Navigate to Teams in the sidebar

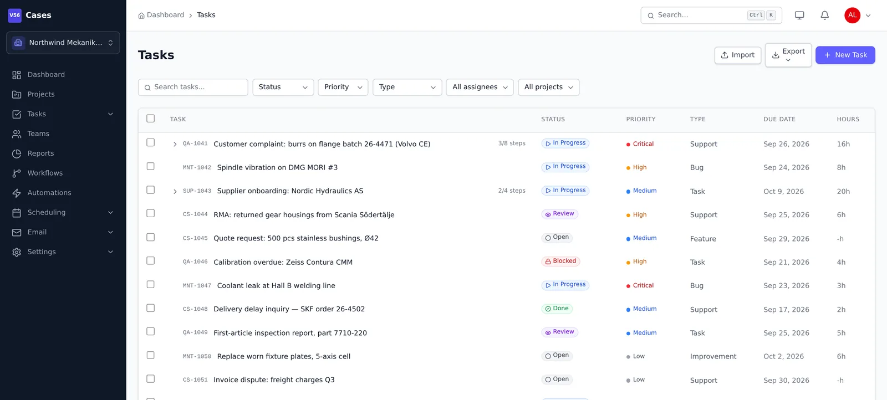tap(63, 134)
